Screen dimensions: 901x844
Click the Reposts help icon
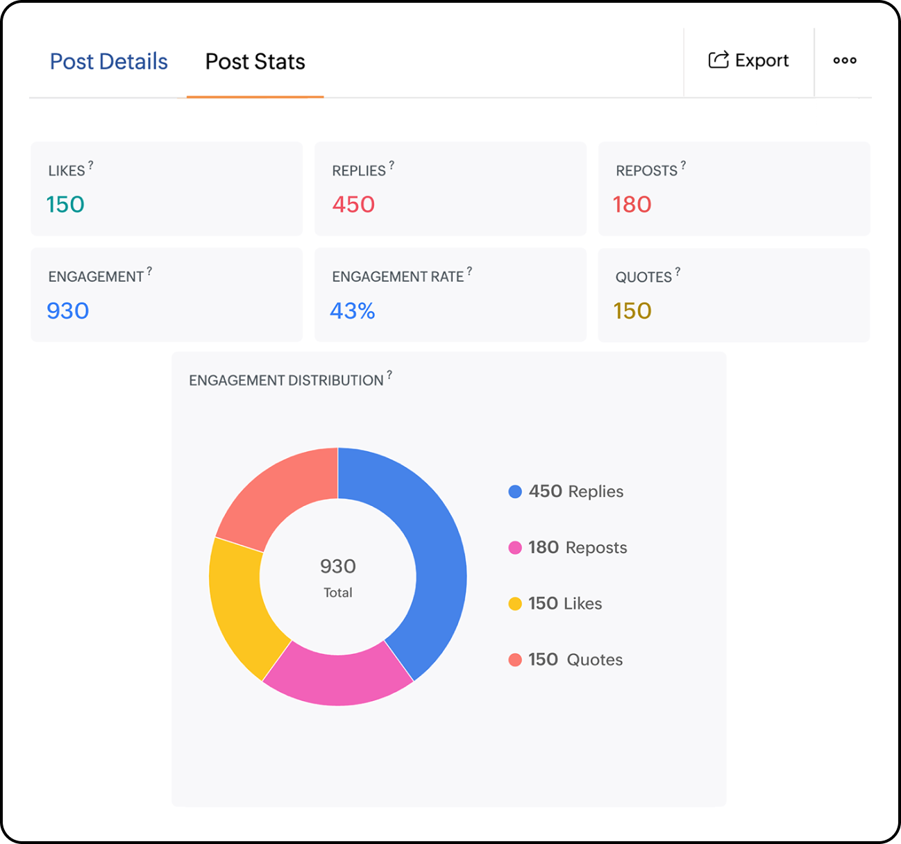click(x=682, y=164)
